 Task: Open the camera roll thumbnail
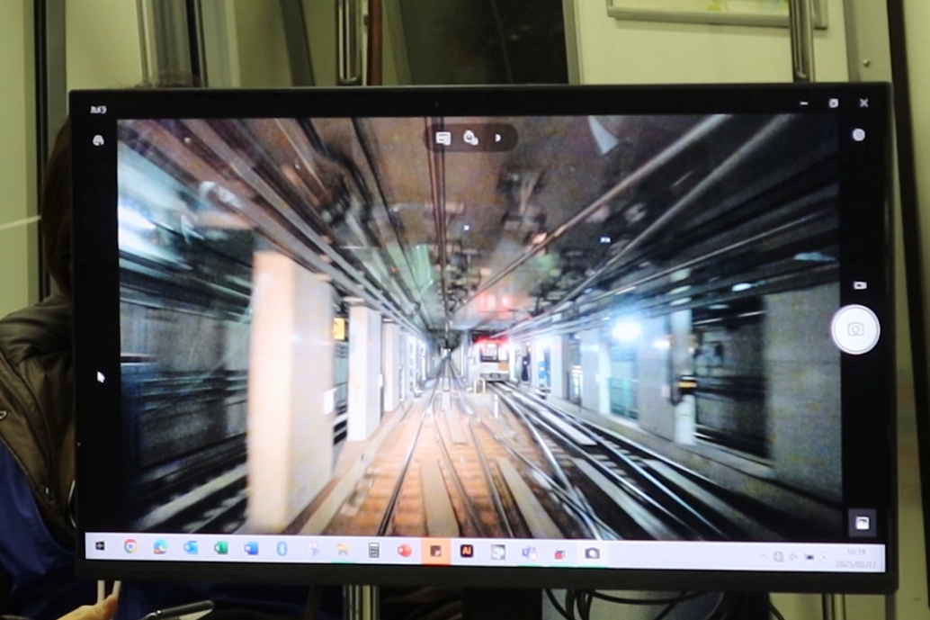pos(862,522)
